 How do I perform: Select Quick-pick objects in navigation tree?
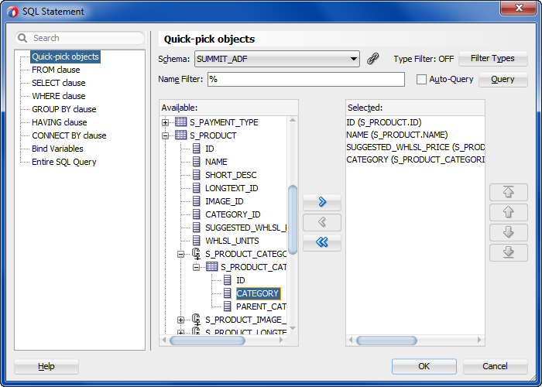click(x=65, y=57)
